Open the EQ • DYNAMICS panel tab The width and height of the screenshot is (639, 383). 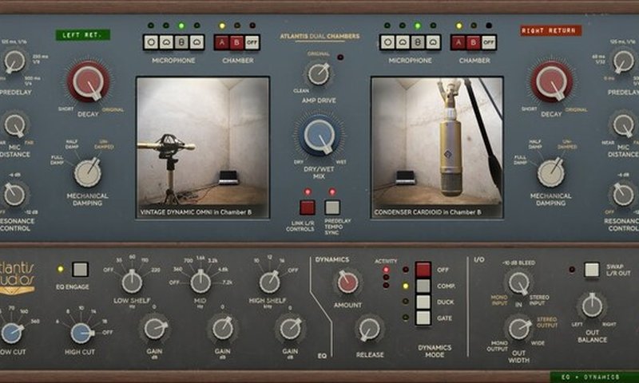pos(594,377)
